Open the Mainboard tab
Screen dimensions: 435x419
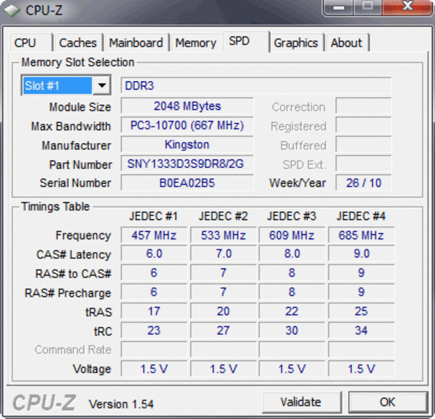tap(136, 43)
